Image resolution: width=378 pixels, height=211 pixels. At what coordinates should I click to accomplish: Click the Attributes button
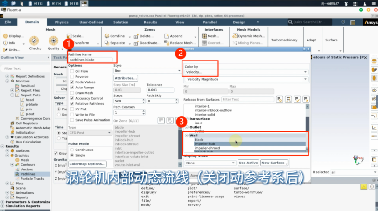(x=126, y=78)
